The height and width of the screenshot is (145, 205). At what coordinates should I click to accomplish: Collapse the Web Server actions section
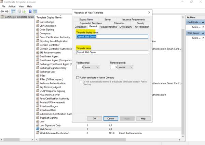pos(203,33)
